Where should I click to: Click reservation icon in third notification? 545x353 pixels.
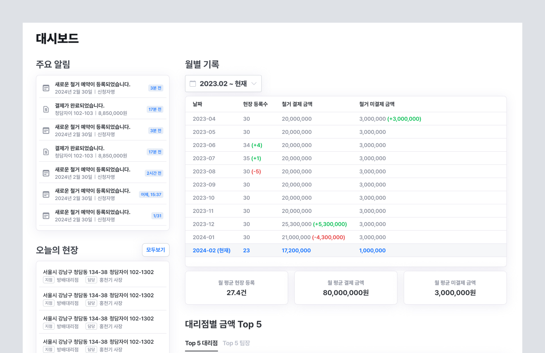(46, 131)
